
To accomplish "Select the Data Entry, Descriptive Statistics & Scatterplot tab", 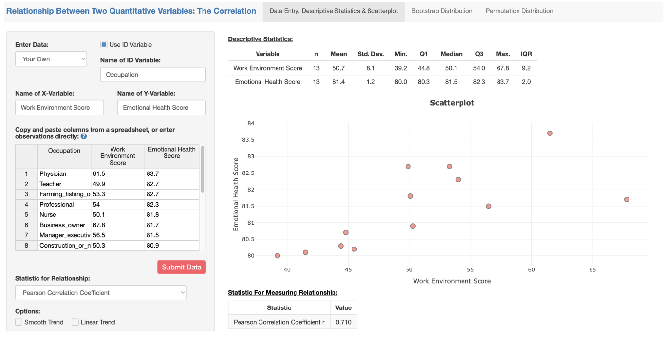I will [333, 10].
